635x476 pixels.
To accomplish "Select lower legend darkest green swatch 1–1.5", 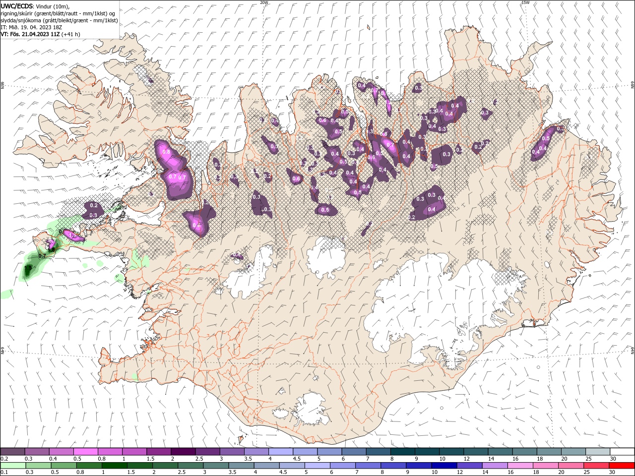I will click(114, 466).
